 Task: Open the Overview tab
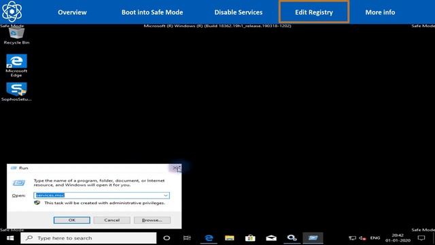(72, 12)
